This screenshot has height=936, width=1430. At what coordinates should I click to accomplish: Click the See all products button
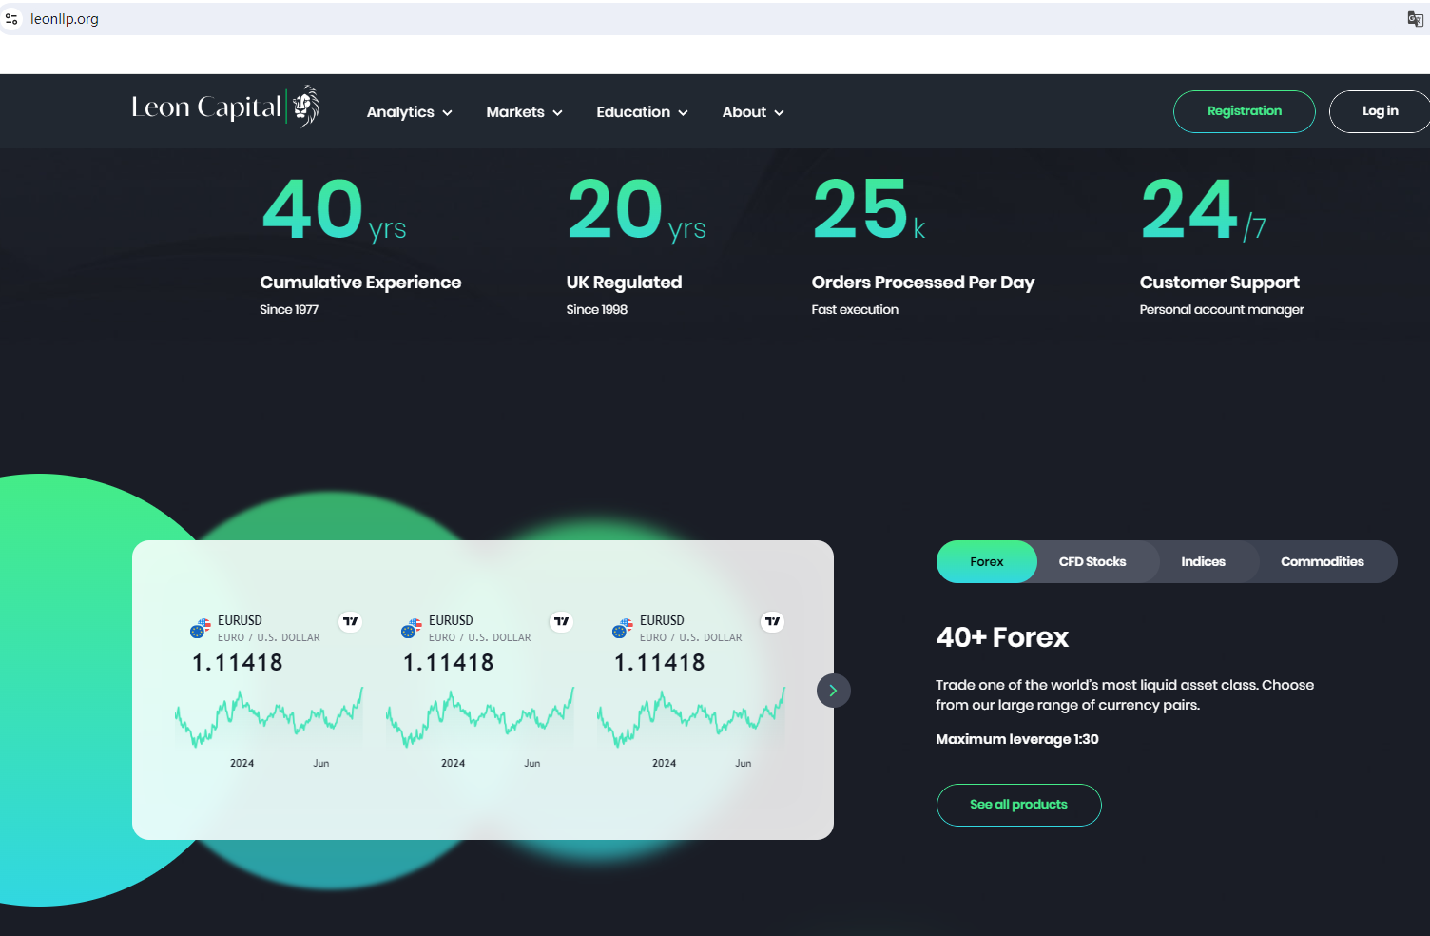tap(1018, 805)
